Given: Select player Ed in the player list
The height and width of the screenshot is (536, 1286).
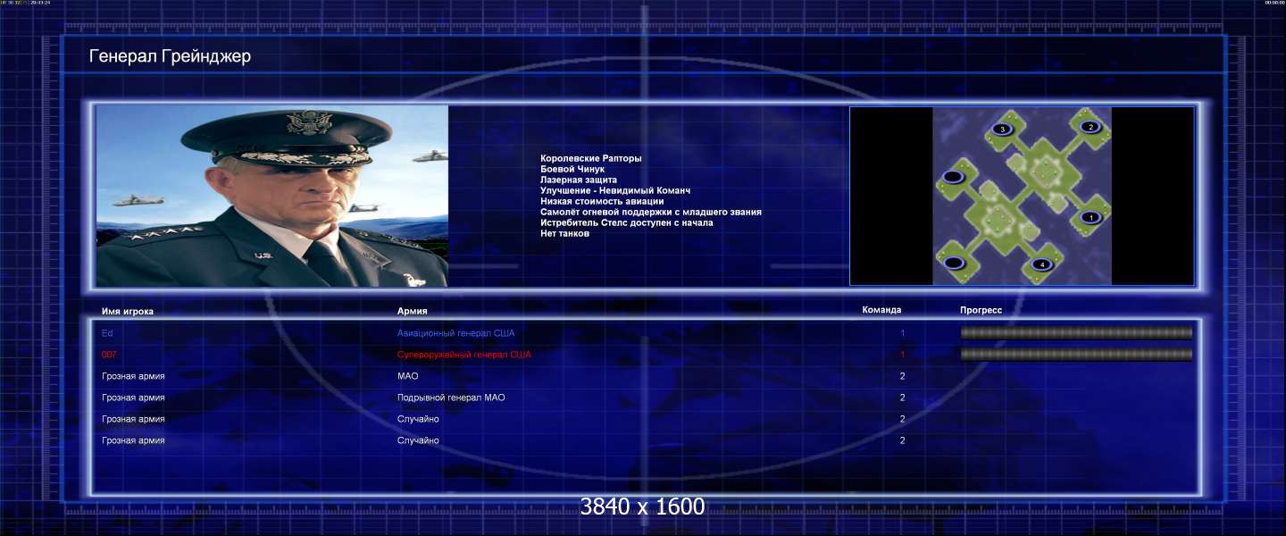Looking at the screenshot, I should (x=107, y=333).
